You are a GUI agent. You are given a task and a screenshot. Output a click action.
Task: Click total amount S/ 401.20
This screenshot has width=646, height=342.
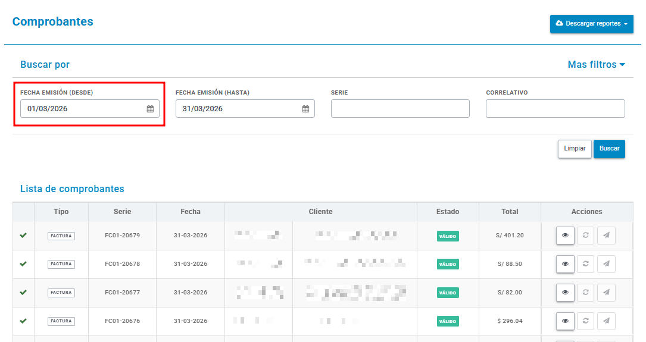click(510, 236)
